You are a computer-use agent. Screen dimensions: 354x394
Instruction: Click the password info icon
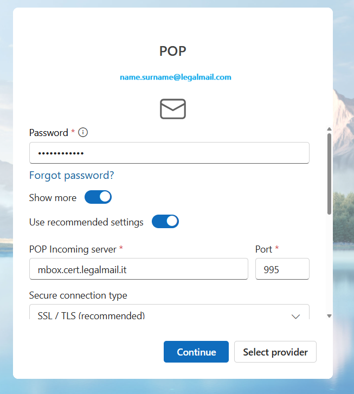[83, 132]
